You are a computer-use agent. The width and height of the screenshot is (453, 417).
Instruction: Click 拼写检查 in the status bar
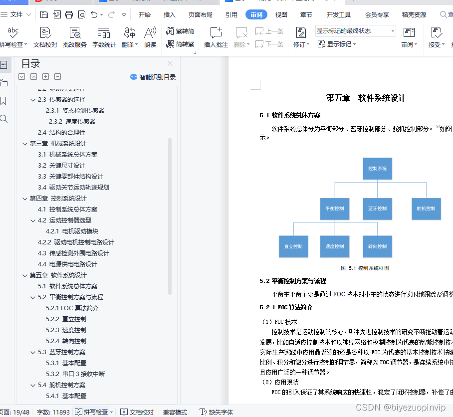(x=93, y=412)
